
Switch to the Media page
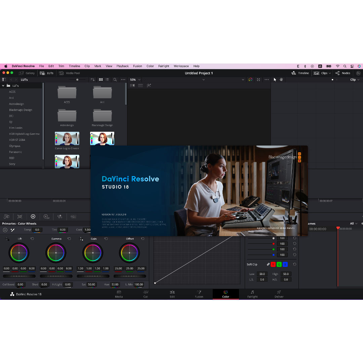pos(119,294)
